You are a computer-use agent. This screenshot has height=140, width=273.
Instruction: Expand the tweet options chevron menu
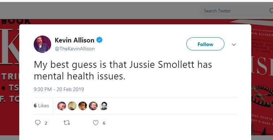pos(234,45)
